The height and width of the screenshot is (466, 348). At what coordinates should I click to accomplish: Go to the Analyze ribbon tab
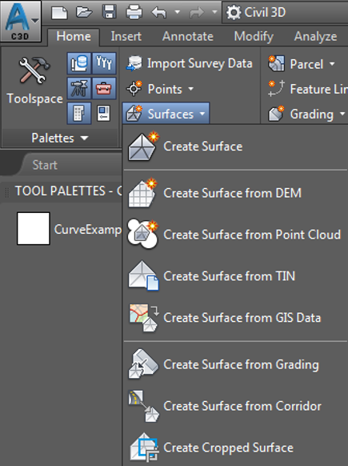point(316,37)
